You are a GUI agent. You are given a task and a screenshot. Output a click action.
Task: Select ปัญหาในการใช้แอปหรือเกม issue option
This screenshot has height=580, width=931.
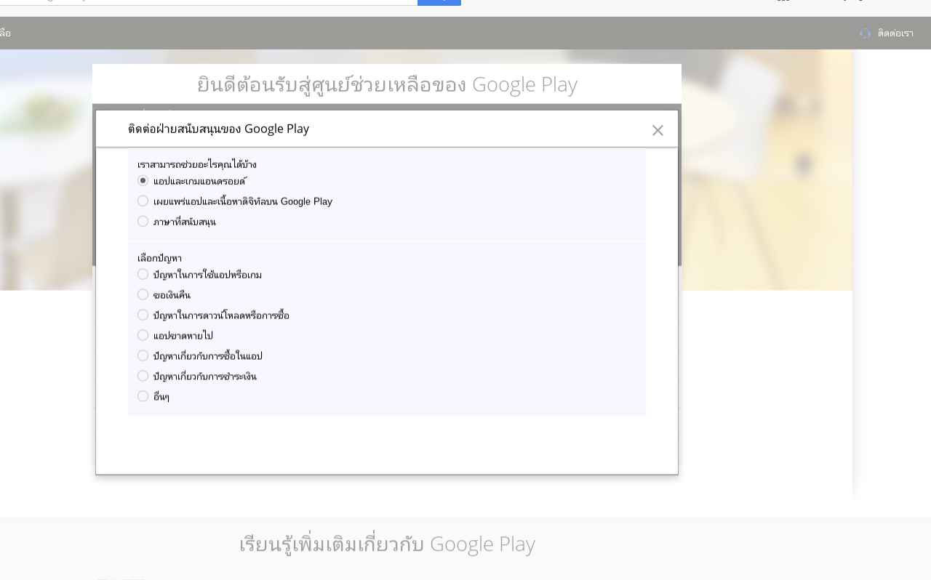coord(143,274)
